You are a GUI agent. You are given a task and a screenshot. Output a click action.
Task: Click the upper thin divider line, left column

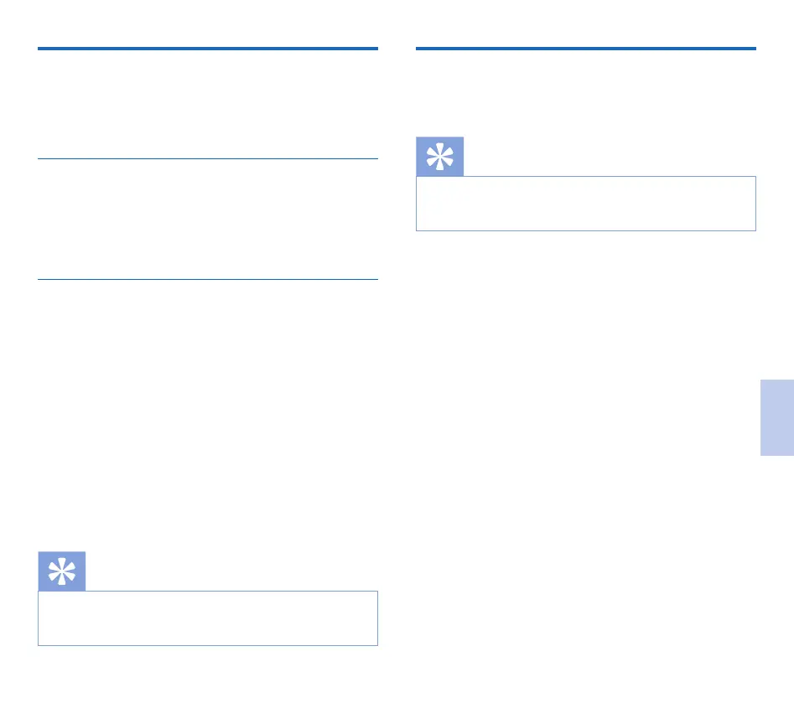click(x=207, y=158)
